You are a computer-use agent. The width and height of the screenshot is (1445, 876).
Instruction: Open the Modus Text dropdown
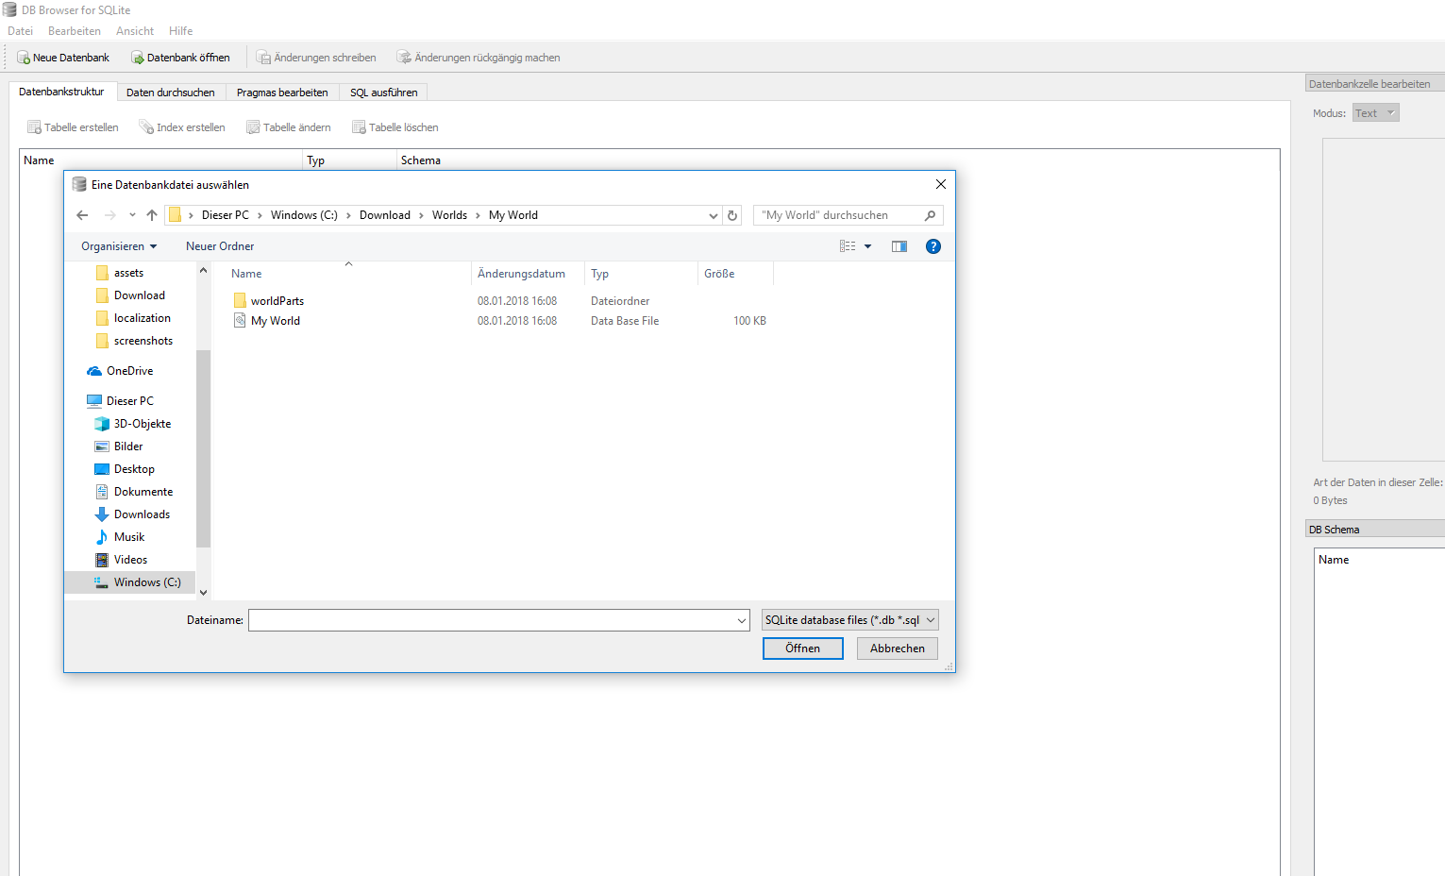(1375, 113)
